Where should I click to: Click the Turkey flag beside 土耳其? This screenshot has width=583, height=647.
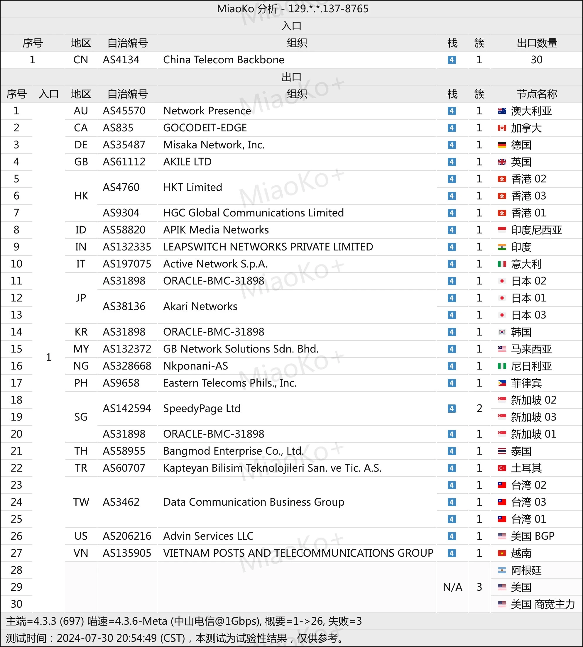[502, 468]
